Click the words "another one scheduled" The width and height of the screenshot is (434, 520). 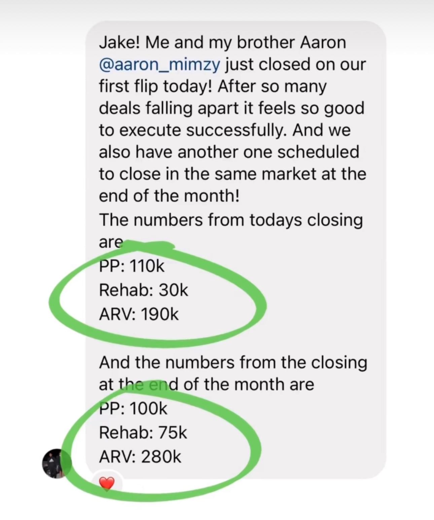268,152
